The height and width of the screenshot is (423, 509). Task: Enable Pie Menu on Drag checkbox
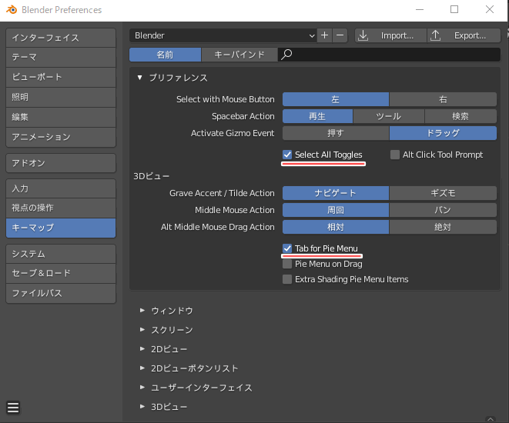(x=288, y=264)
